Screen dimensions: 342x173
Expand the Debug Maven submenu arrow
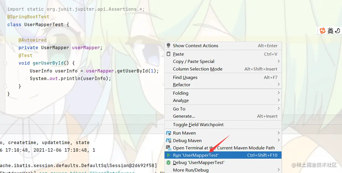coord(278,140)
